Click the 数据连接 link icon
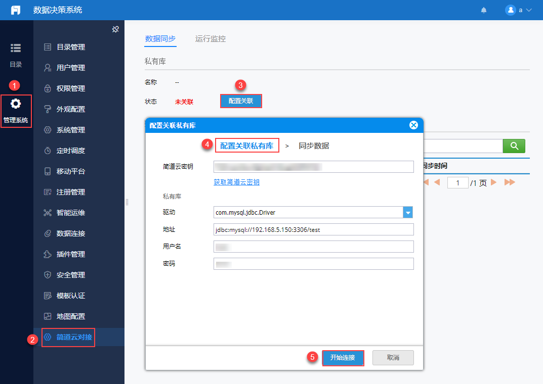The width and height of the screenshot is (543, 384). [48, 233]
